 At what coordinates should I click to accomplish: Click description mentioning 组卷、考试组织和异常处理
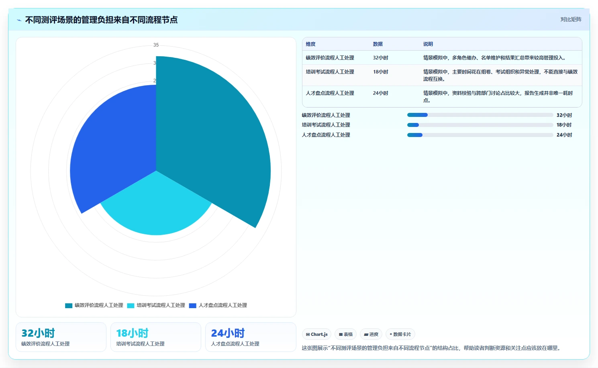point(500,76)
